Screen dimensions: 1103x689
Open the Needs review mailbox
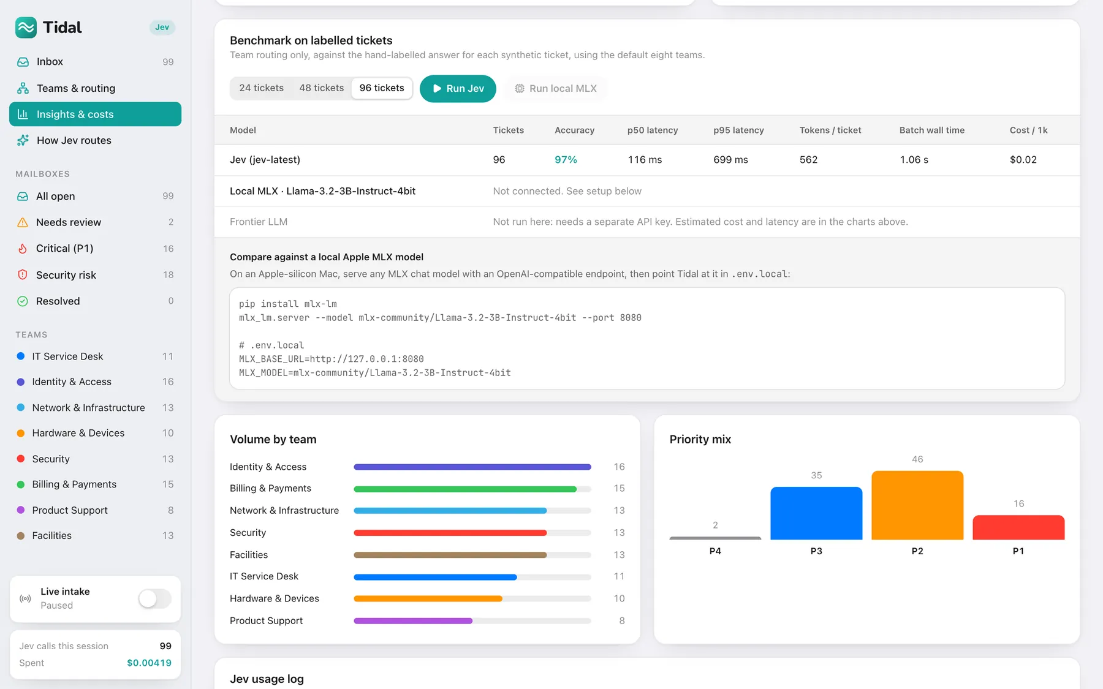[95, 222]
